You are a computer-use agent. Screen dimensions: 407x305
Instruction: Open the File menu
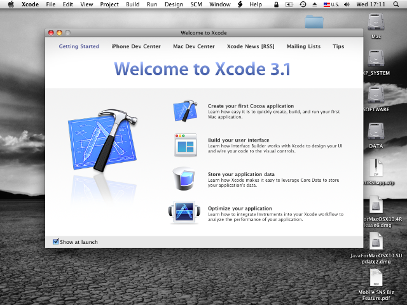51,4
